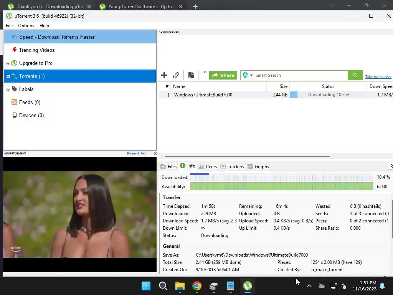Screen dimensions: 393x295
Task: Click the video advertisement thumbnail
Action: (x=80, y=214)
